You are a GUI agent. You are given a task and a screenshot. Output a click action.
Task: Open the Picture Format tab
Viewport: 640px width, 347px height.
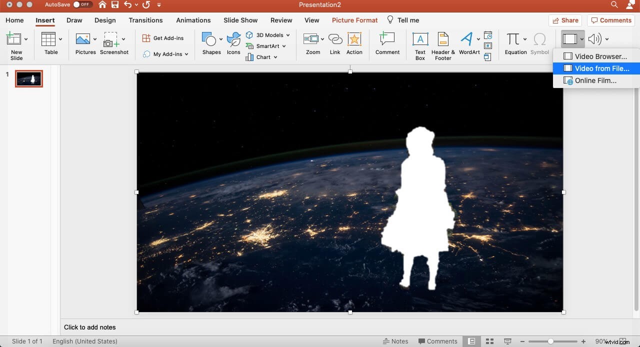354,20
